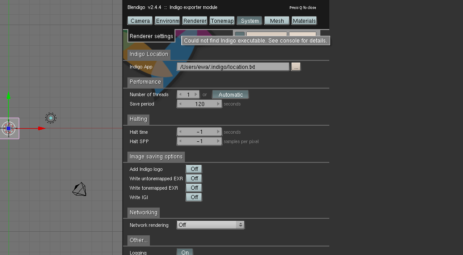Click the red X axis arrow
The height and width of the screenshot is (255, 463).
42,128
